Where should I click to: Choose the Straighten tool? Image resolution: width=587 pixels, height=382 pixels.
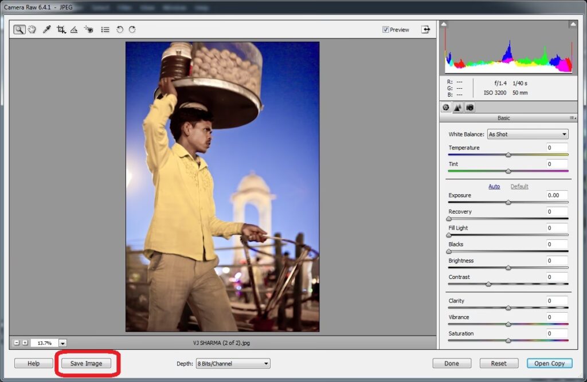(x=74, y=30)
